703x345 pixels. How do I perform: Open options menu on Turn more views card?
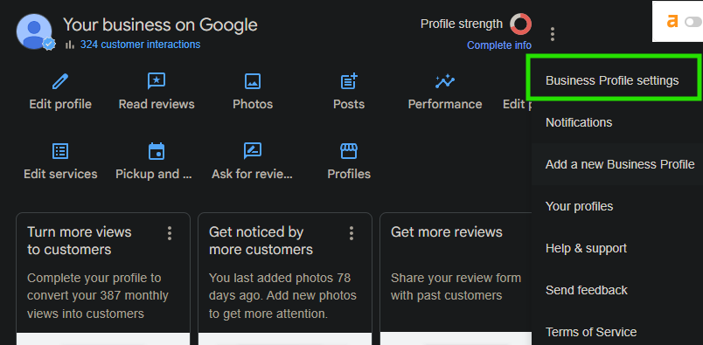pos(170,233)
